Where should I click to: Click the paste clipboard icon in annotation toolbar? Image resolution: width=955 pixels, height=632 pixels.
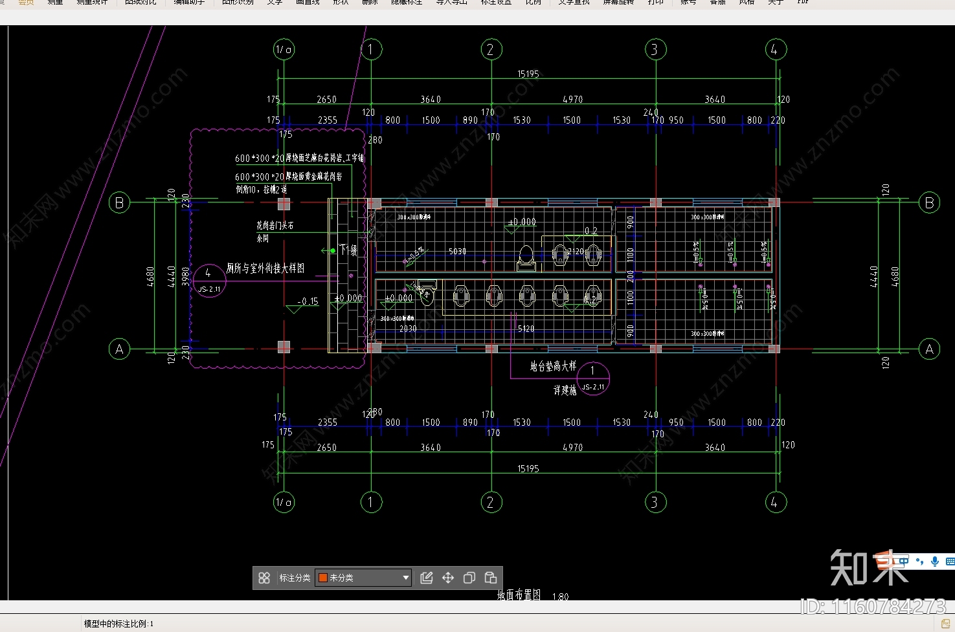pyautogui.click(x=491, y=578)
